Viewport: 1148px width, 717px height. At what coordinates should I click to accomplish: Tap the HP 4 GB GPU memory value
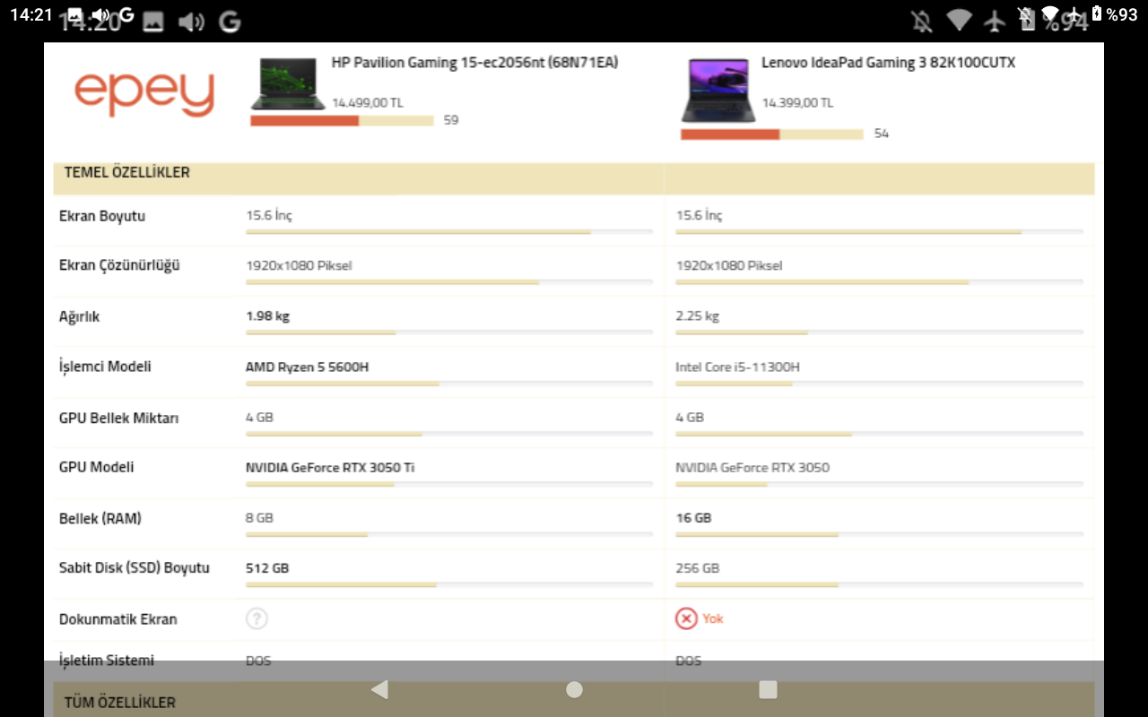pyautogui.click(x=259, y=418)
